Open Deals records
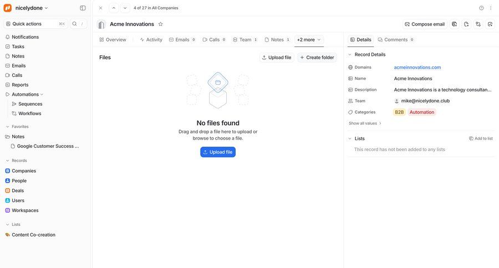The width and height of the screenshot is (499, 268). point(18,190)
